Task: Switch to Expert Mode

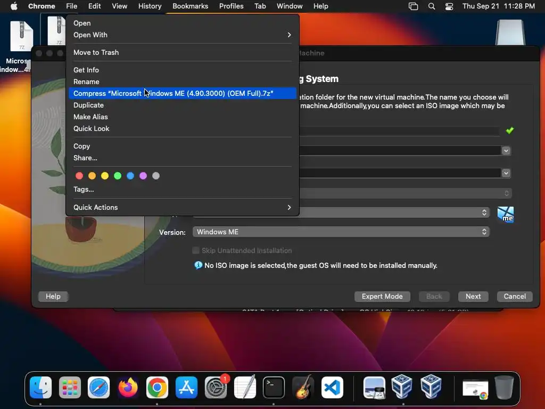Action: 382,296
